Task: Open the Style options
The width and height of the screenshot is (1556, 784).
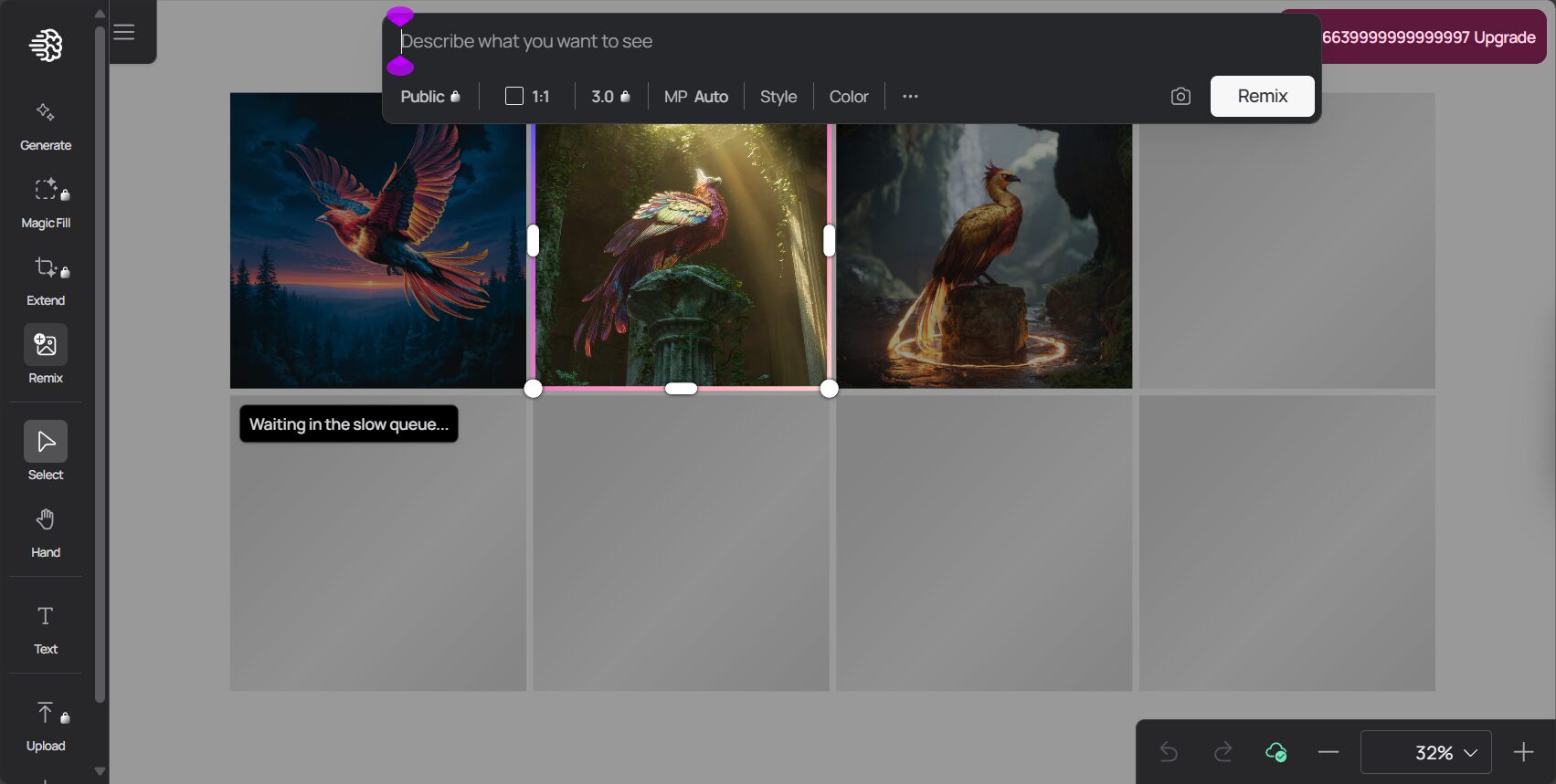Action: click(x=778, y=96)
